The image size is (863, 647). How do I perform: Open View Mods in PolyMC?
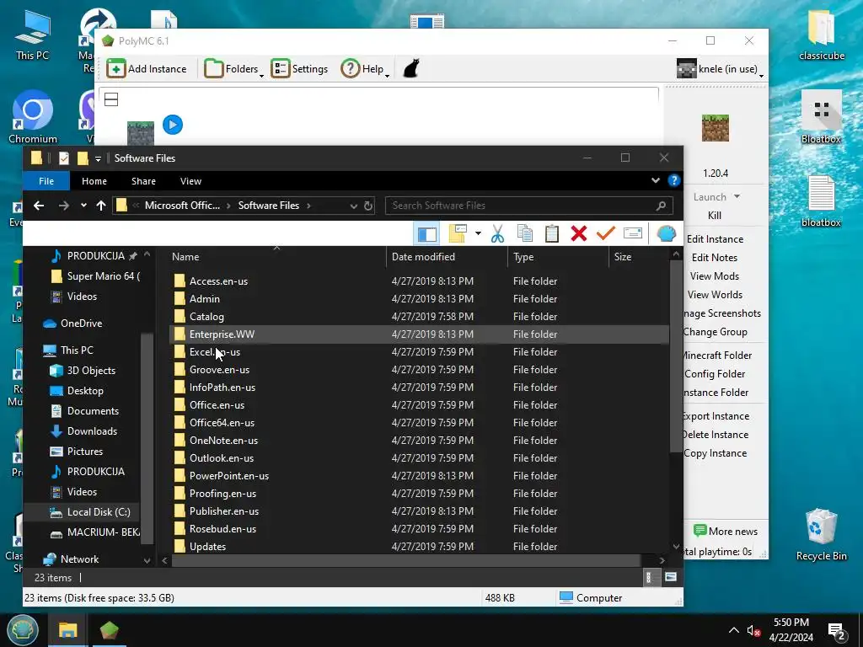pyautogui.click(x=715, y=276)
